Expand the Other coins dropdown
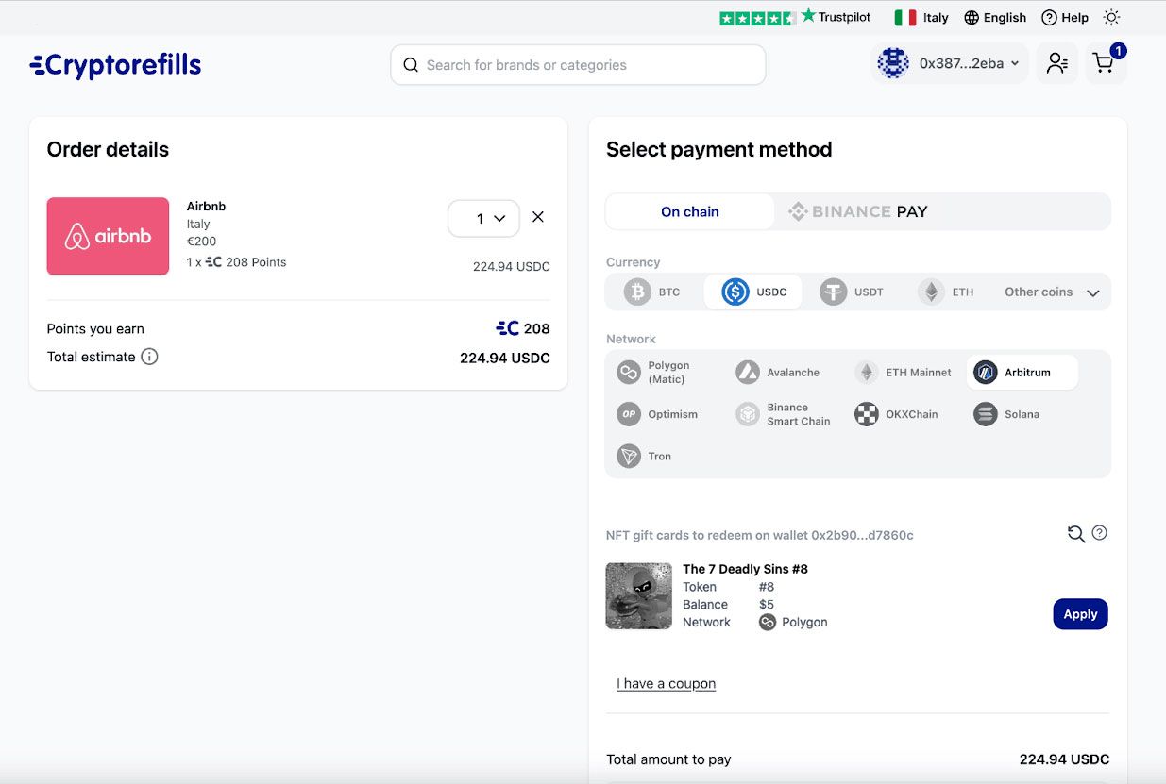The height and width of the screenshot is (784, 1166). pos(1052,292)
